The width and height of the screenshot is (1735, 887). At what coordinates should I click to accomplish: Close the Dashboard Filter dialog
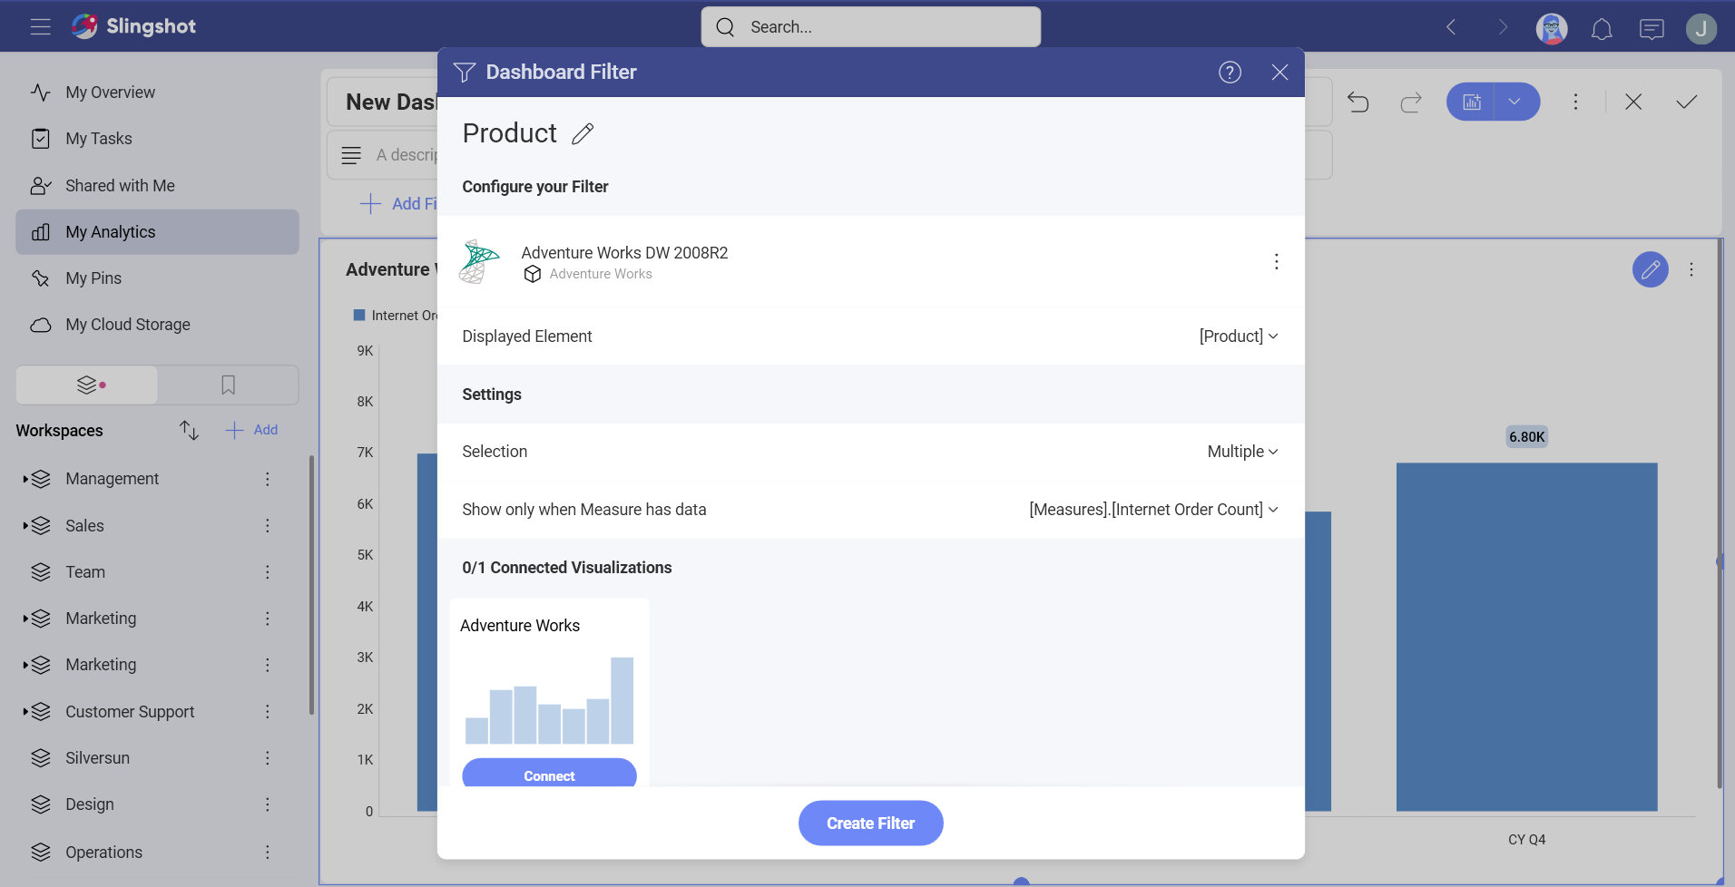click(1279, 73)
